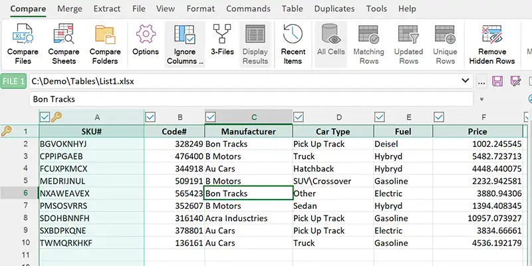Select the Car Type header cell
Screen dimensions: 532x266
(333, 131)
